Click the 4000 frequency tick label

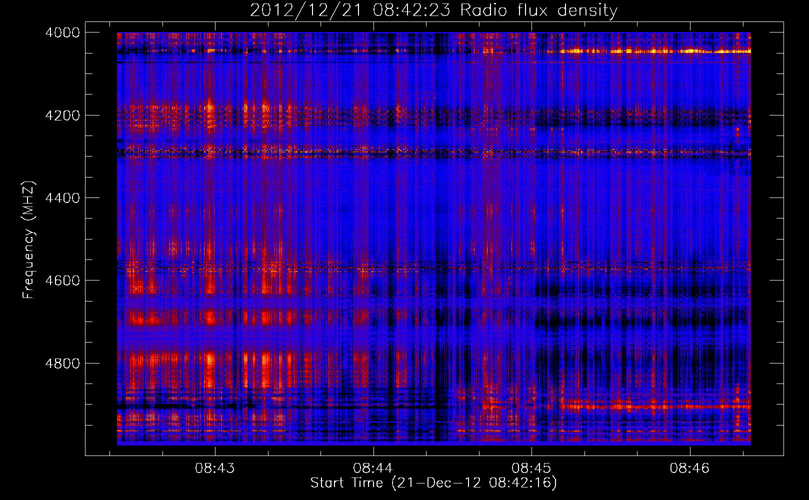tap(62, 32)
